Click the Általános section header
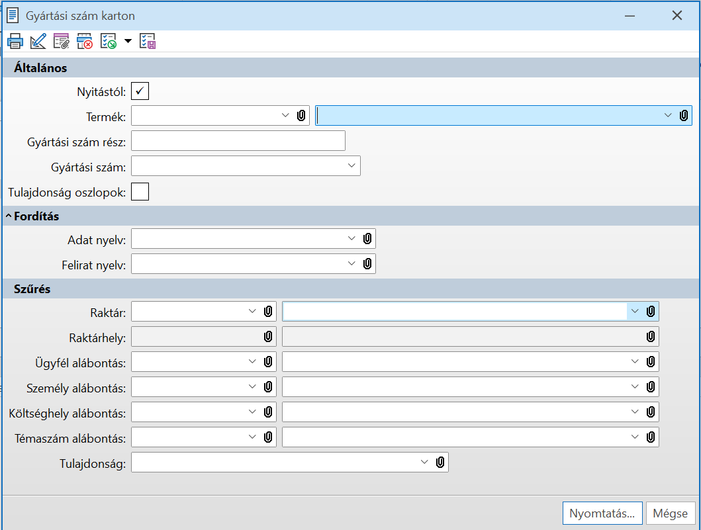The width and height of the screenshot is (701, 530). click(40, 67)
